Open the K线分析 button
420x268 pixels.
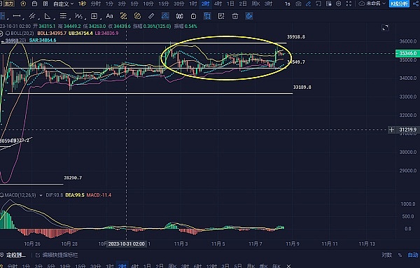point(399,3)
